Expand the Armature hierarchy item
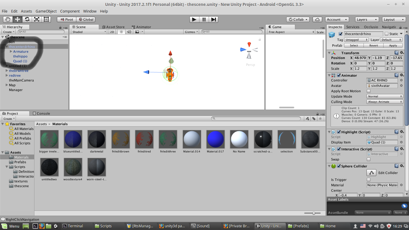This screenshot has width=409, height=230. 11,52
